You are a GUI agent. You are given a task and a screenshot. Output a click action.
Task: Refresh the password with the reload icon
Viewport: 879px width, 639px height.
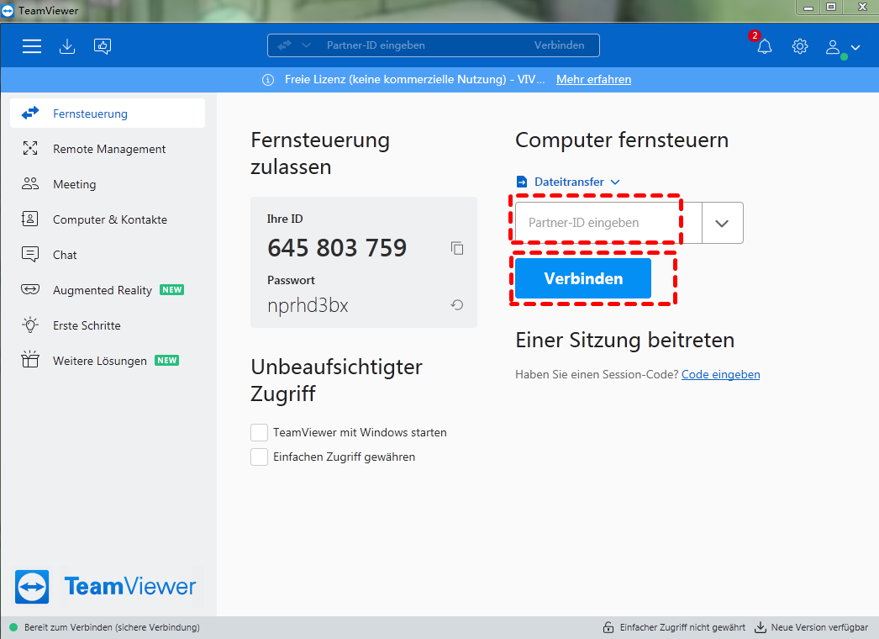click(457, 304)
